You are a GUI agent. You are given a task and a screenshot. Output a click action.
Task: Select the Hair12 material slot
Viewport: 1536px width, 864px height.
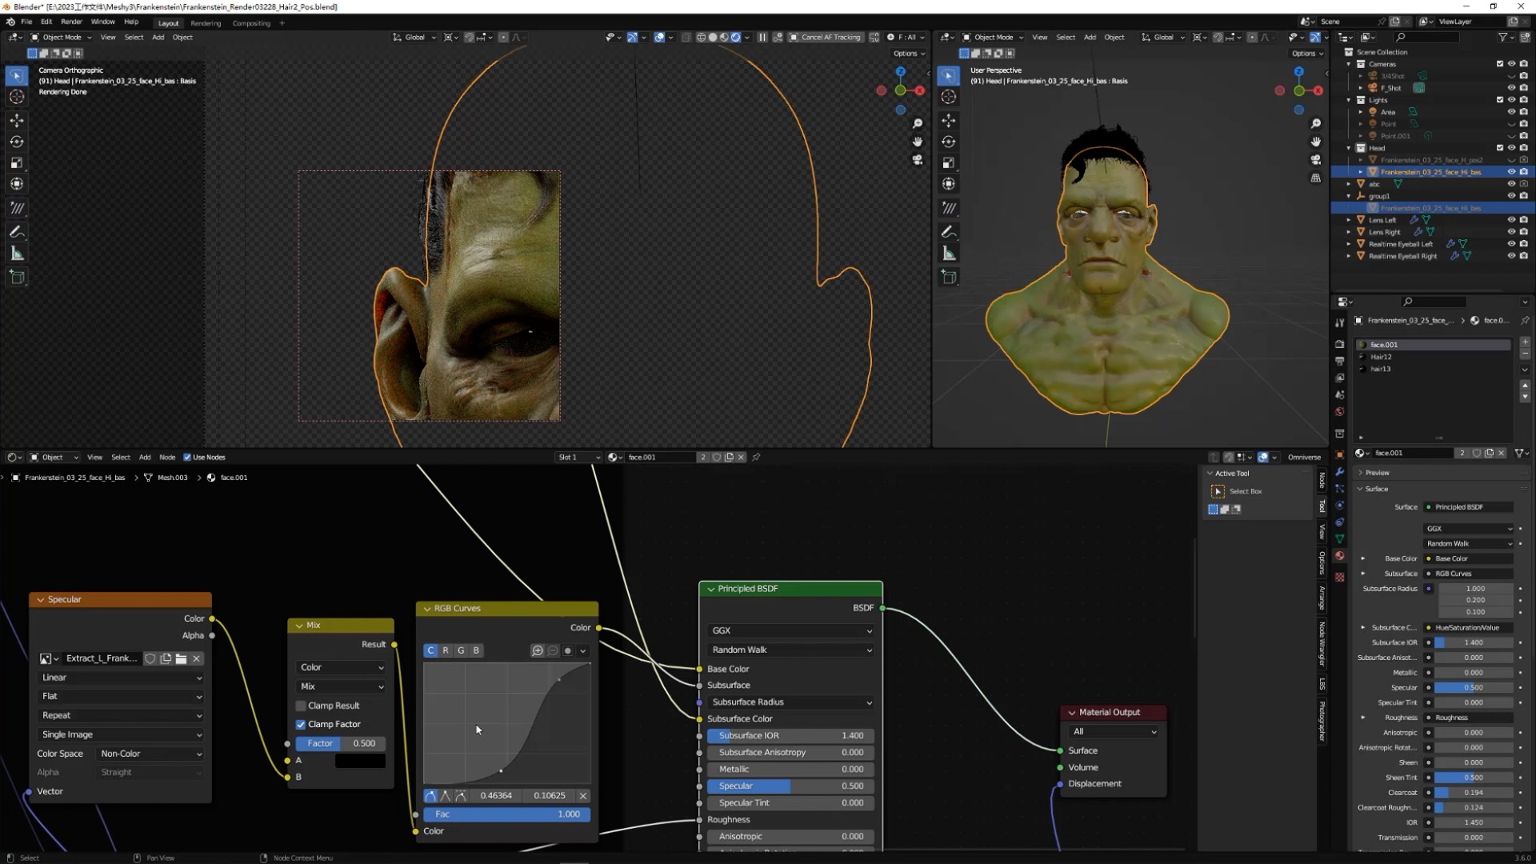pos(1382,357)
